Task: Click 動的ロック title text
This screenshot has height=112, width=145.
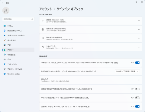Action: (x=45, y=79)
